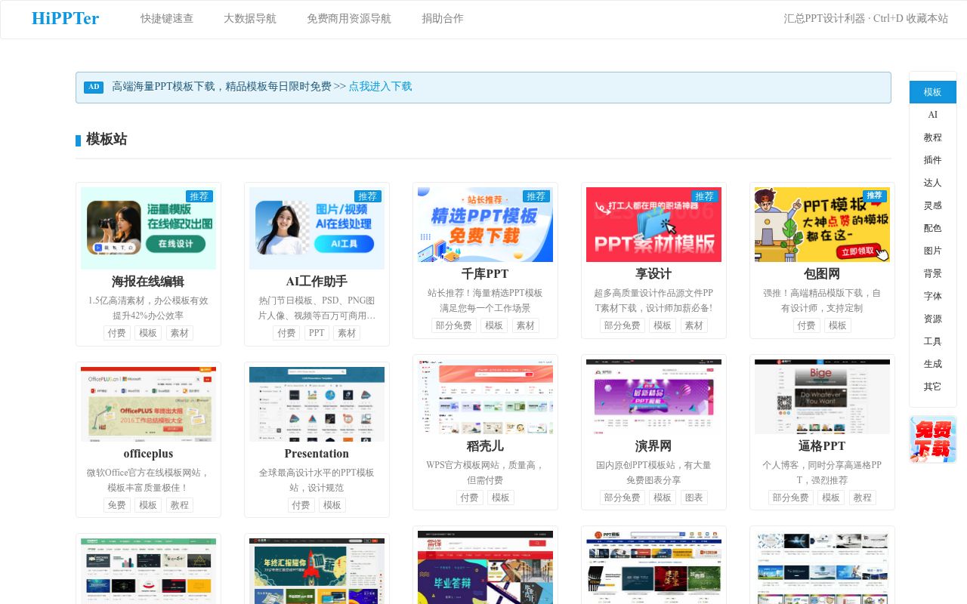Open the officeplus site screenshot thumbnail
The image size is (967, 604).
click(148, 404)
